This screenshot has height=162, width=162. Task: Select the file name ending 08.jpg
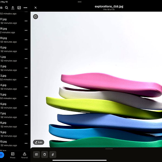(x=4, y=29)
